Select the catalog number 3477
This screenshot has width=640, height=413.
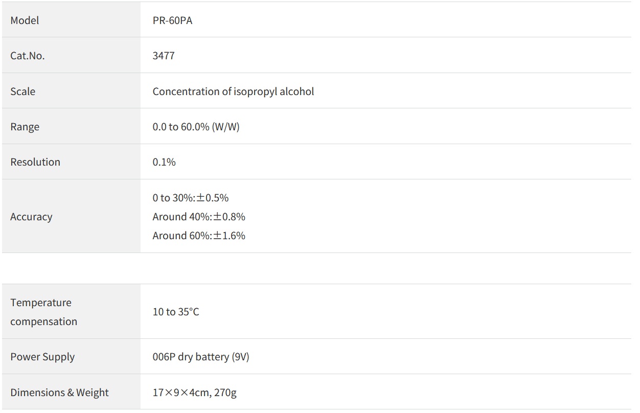tap(164, 56)
